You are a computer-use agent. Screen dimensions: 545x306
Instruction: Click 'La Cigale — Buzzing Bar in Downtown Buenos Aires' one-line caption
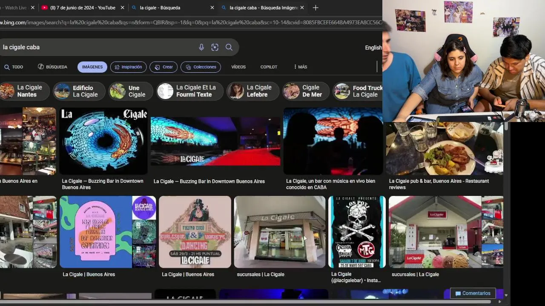point(209,181)
